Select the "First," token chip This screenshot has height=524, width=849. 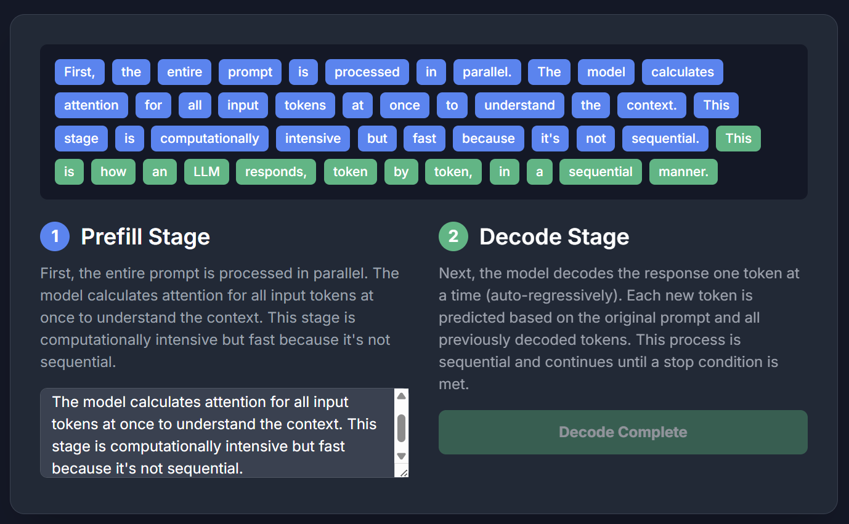point(79,72)
